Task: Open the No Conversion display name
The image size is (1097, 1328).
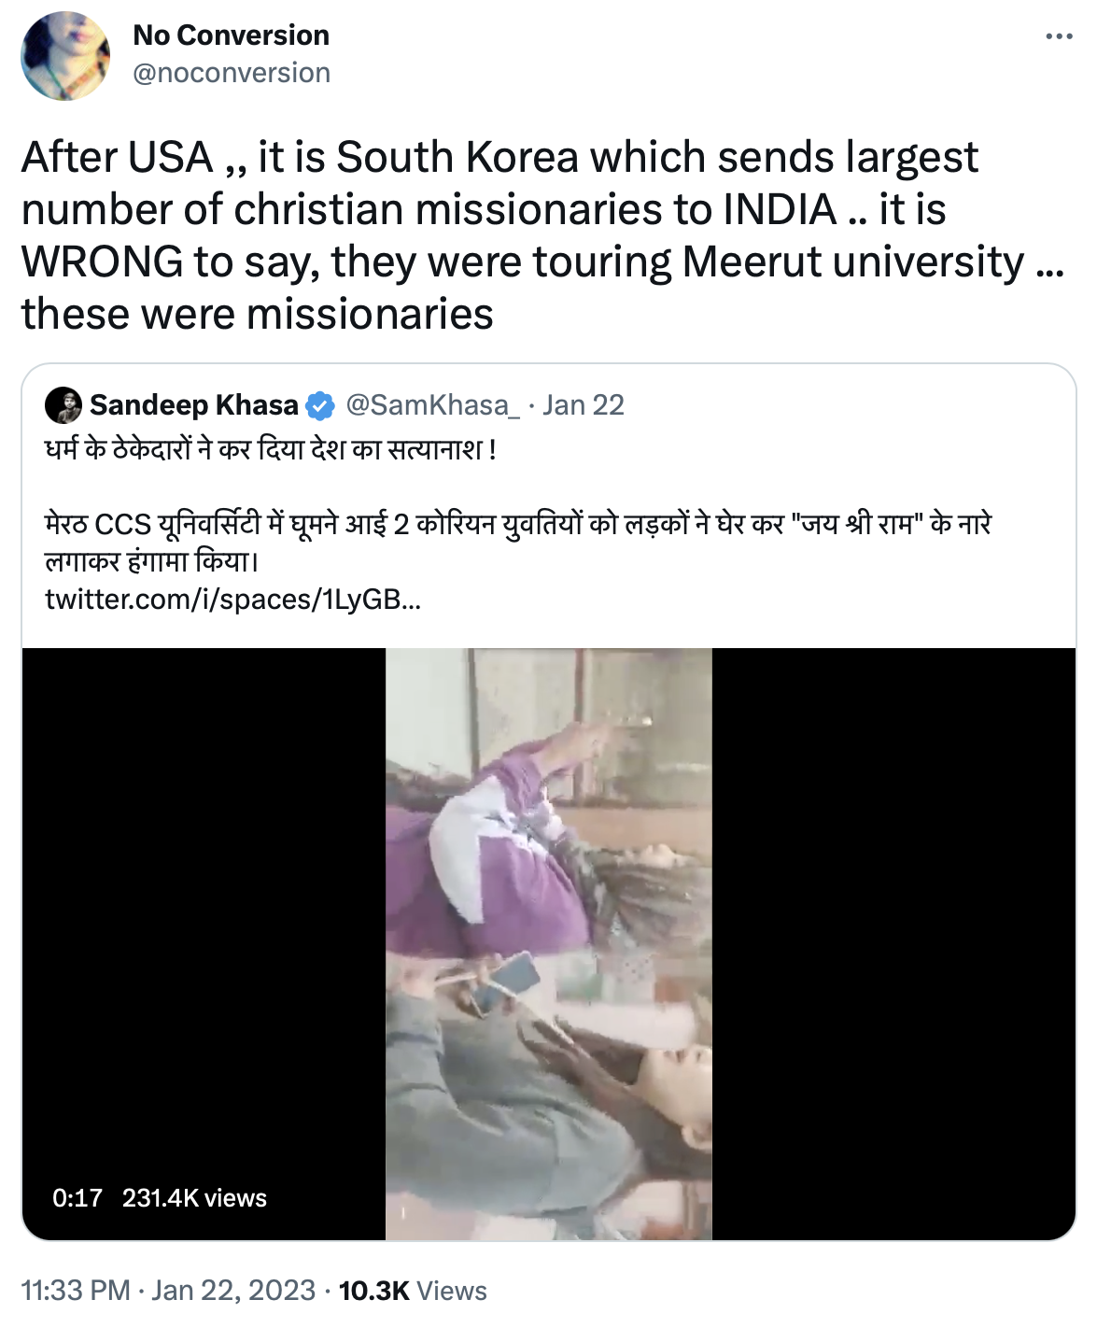Action: tap(231, 35)
